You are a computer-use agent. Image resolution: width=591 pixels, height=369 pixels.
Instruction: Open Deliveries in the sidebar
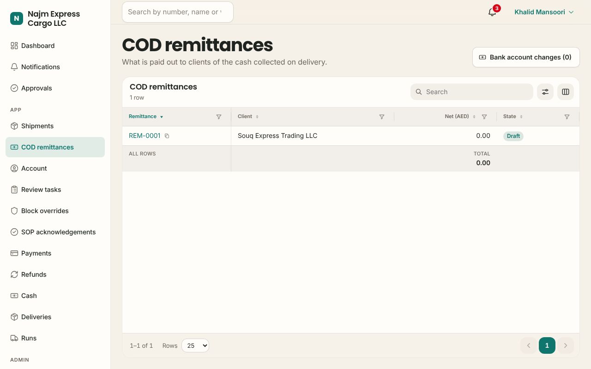pos(55,317)
